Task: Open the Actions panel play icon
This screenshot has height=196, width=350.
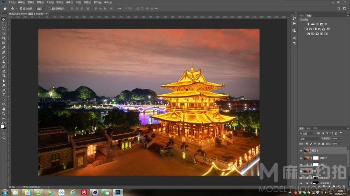Action: click(294, 23)
